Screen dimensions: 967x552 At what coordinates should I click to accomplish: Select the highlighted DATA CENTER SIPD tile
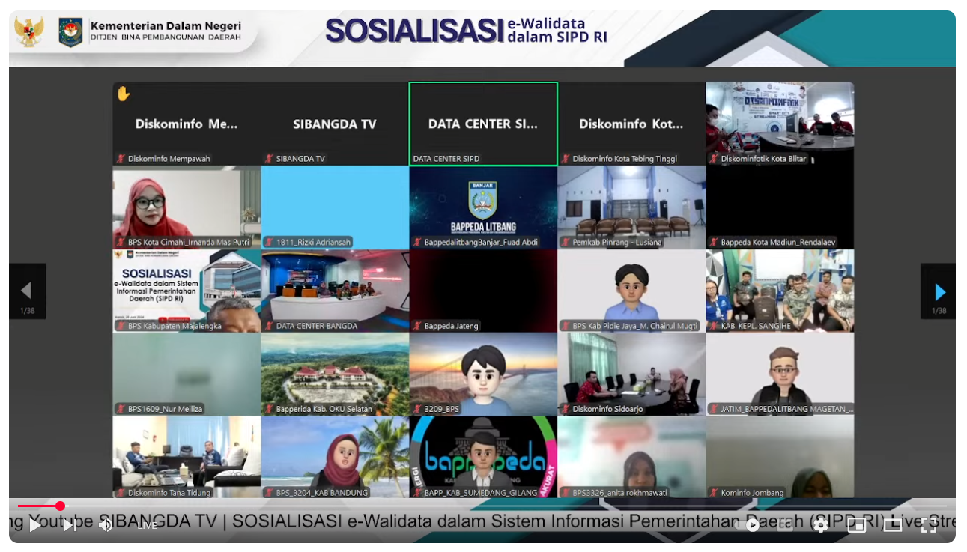[x=483, y=124]
